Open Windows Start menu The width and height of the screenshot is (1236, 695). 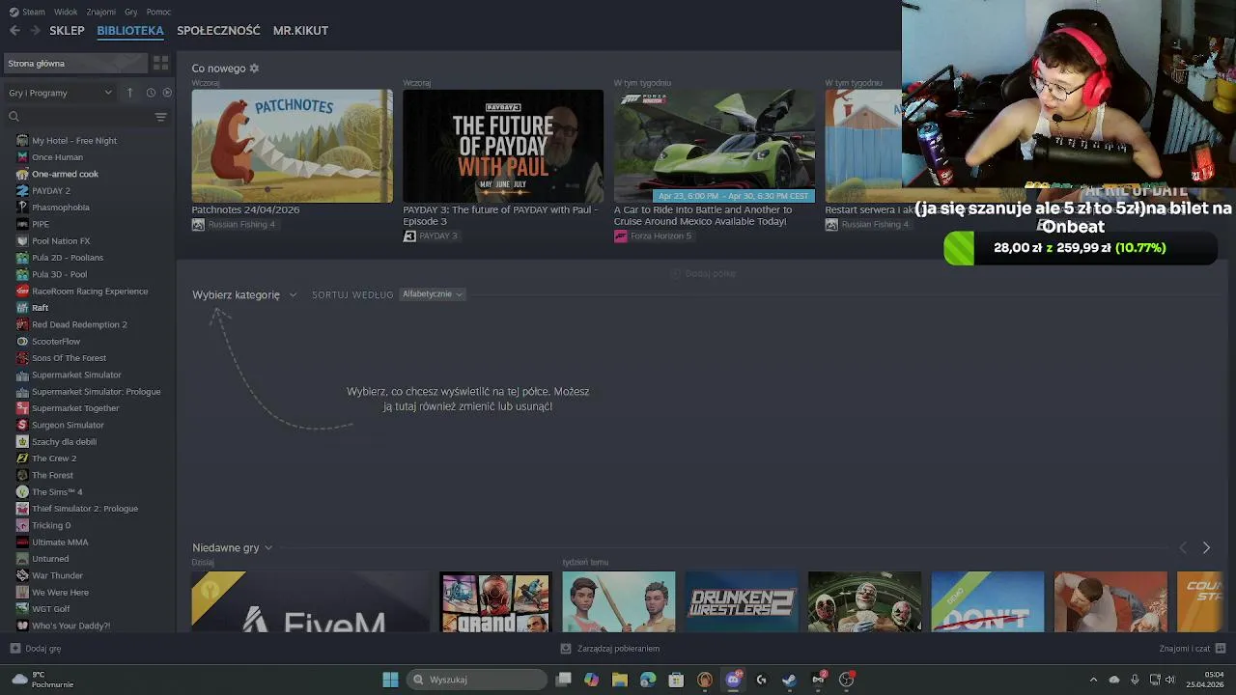[x=390, y=680]
